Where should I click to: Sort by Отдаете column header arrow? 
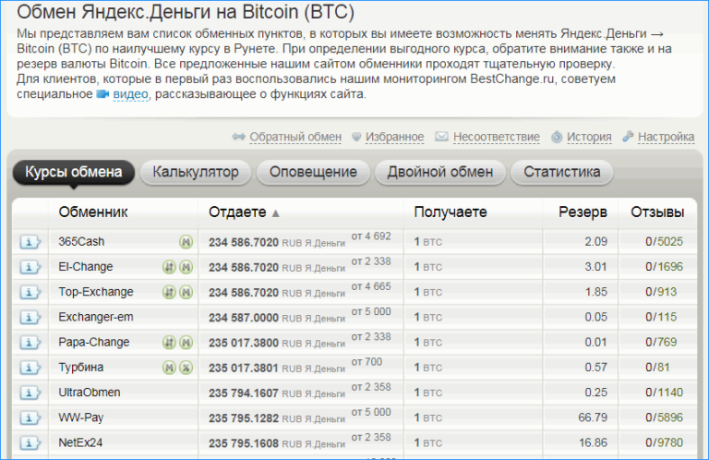tap(275, 213)
